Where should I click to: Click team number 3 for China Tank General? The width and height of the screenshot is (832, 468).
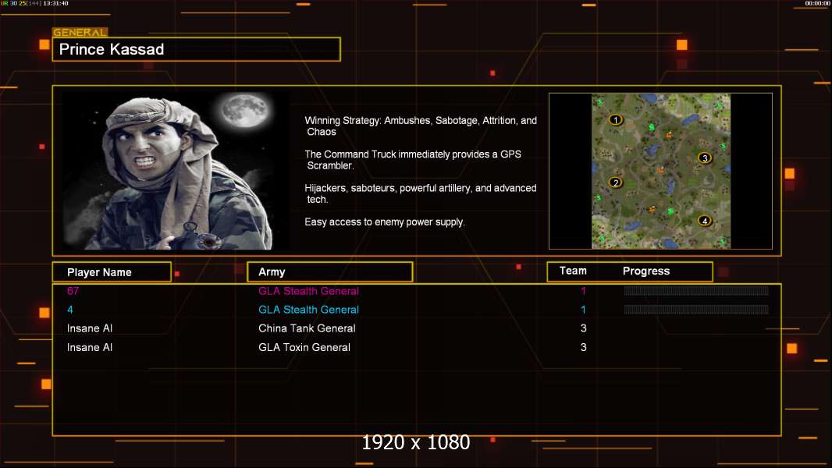[x=583, y=328]
